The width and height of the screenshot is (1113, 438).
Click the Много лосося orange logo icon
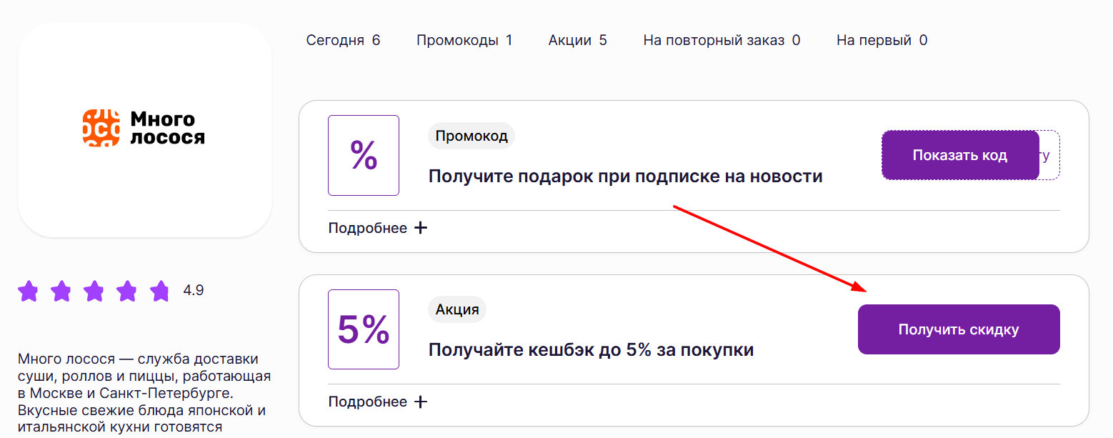pyautogui.click(x=101, y=128)
